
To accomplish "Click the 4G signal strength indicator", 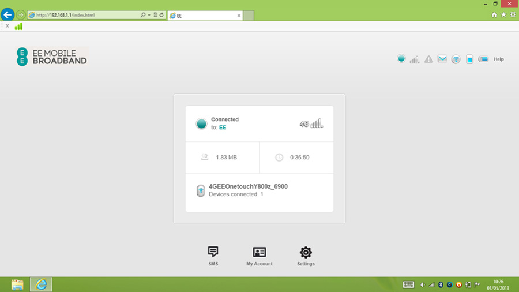I will tap(311, 123).
